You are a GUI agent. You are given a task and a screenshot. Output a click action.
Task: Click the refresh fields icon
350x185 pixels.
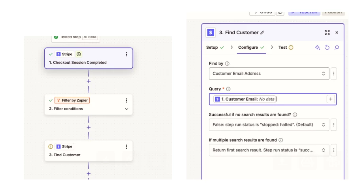coord(327,47)
